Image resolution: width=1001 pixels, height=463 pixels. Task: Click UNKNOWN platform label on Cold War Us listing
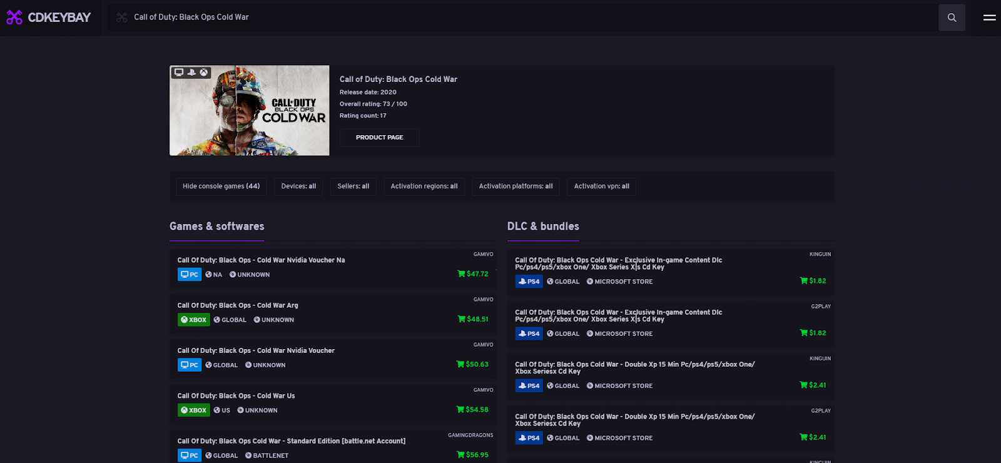point(262,411)
